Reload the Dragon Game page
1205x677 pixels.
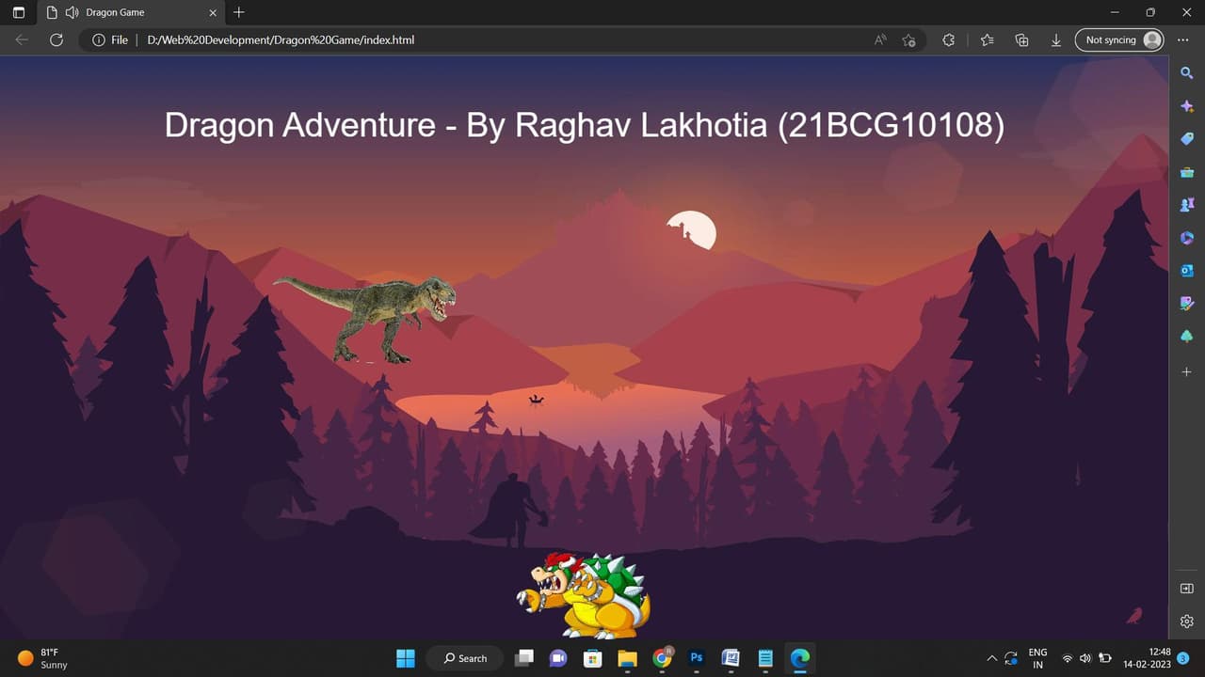[x=56, y=40]
